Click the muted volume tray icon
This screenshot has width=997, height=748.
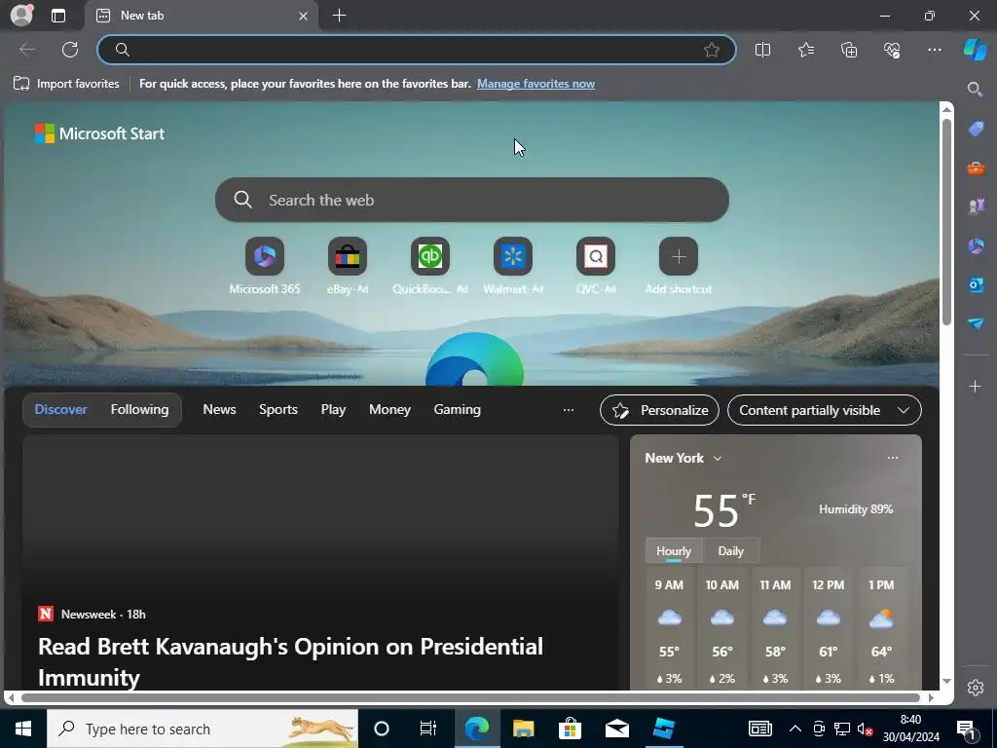[865, 729]
